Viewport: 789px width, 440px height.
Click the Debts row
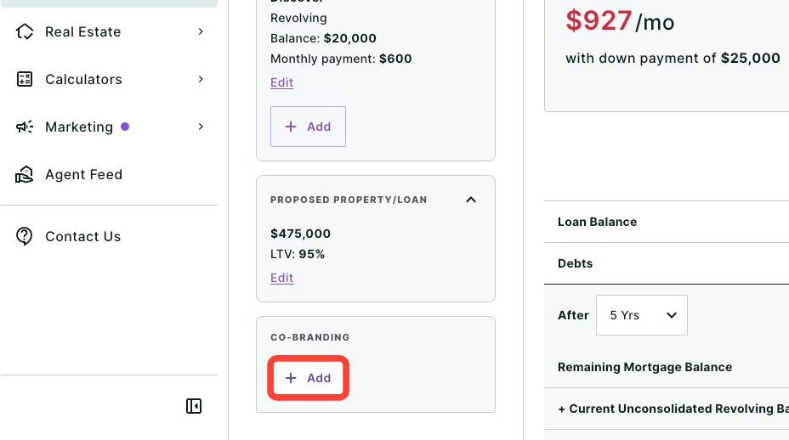click(667, 263)
